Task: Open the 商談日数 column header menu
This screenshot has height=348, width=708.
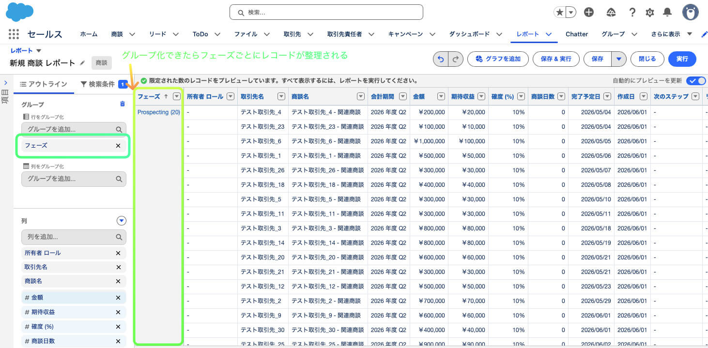Action: [x=561, y=96]
